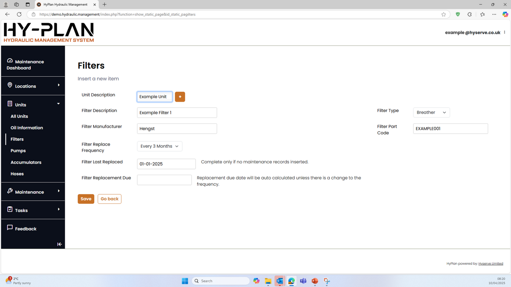Viewport: 511px width, 287px height.
Task: Open the Microsoft Teams taskbar icon
Action: (x=303, y=281)
